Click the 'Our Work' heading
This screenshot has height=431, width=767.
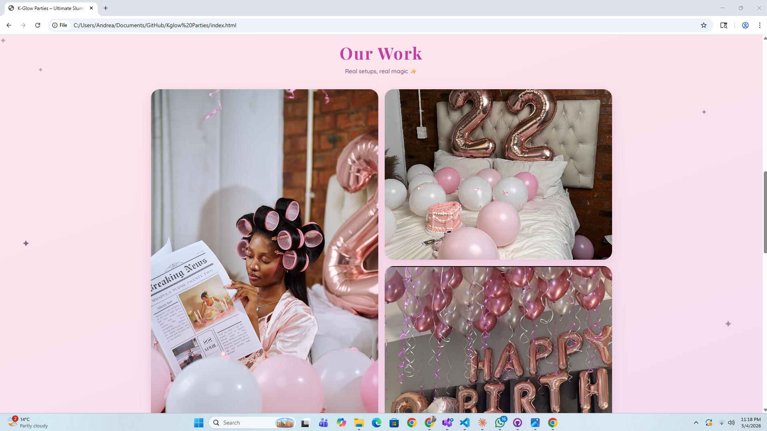click(x=381, y=54)
